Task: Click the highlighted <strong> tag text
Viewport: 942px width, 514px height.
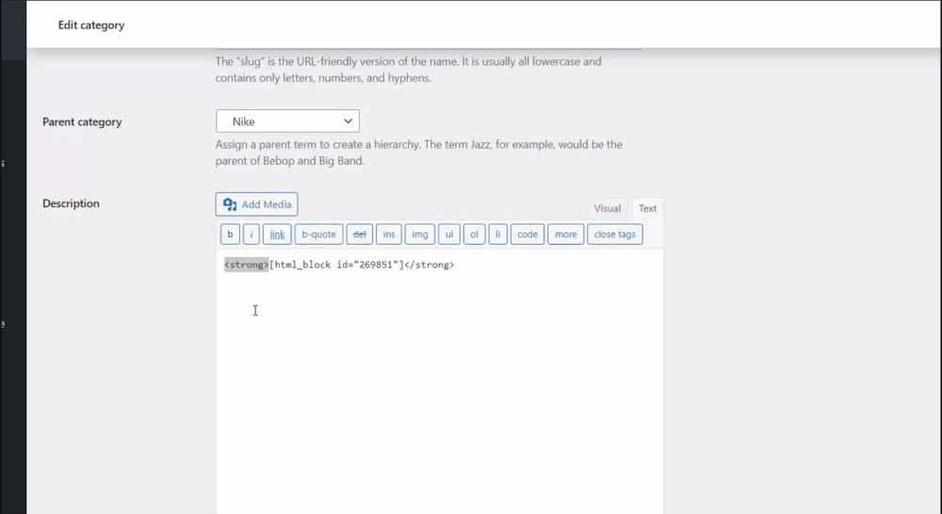Action: coord(246,265)
